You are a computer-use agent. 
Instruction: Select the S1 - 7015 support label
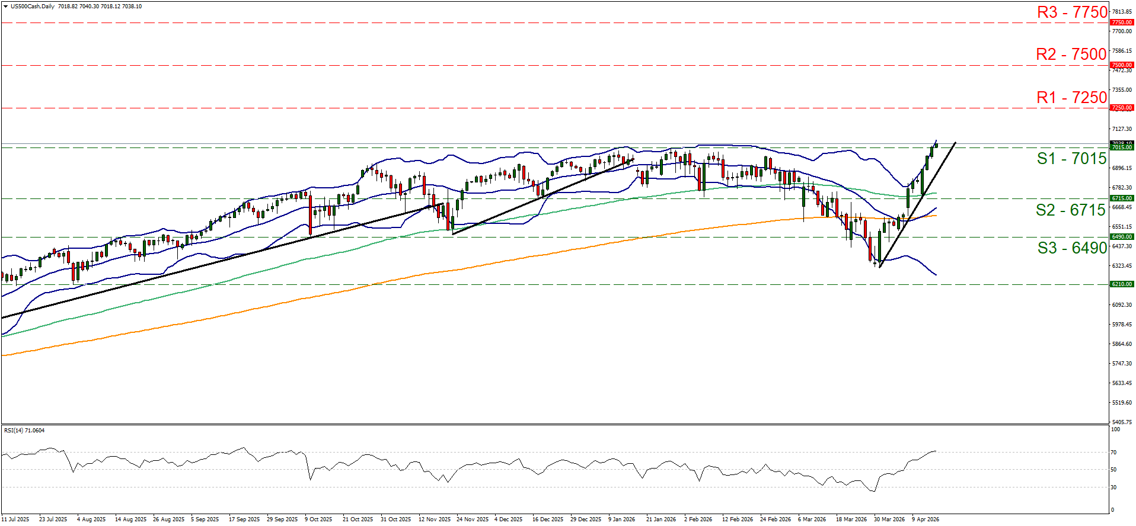pyautogui.click(x=1071, y=159)
